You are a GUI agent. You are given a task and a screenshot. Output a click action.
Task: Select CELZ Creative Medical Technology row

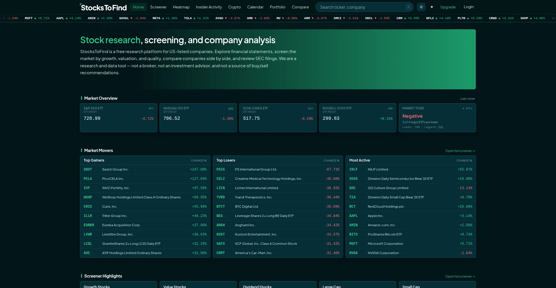point(278,179)
